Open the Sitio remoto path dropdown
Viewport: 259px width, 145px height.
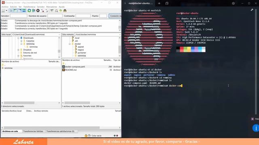coord(120,35)
